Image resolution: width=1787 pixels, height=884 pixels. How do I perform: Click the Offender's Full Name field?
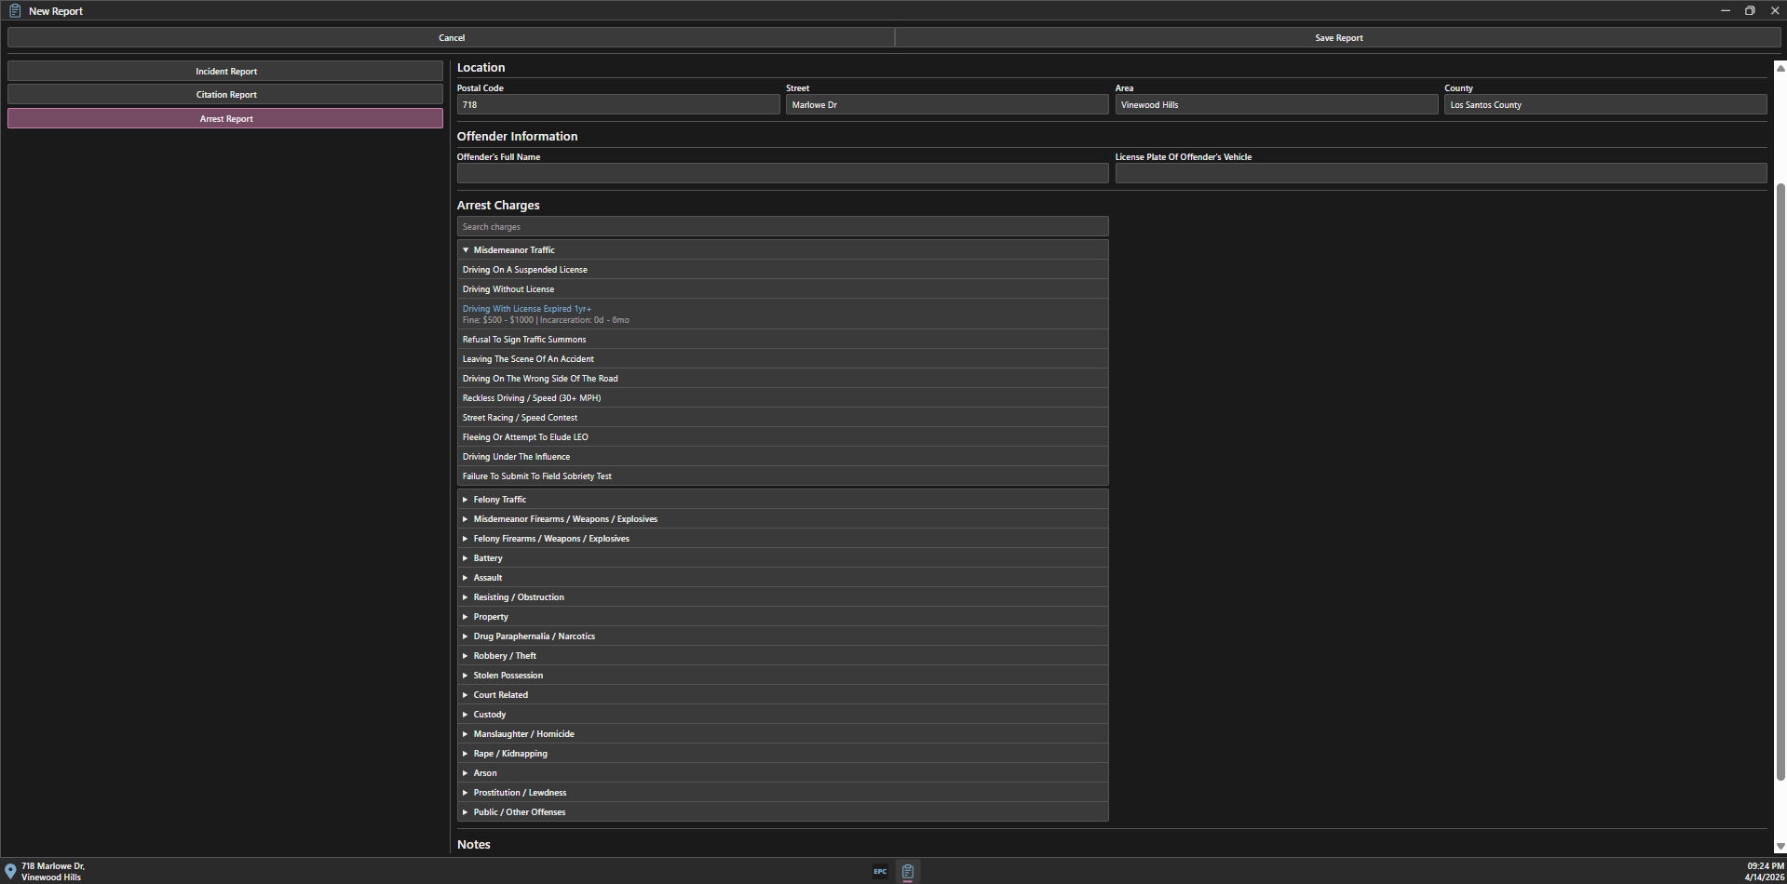[x=782, y=174]
